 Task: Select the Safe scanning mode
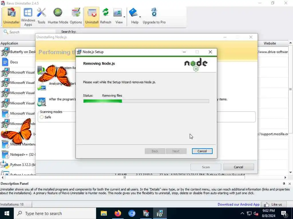click(x=42, y=117)
